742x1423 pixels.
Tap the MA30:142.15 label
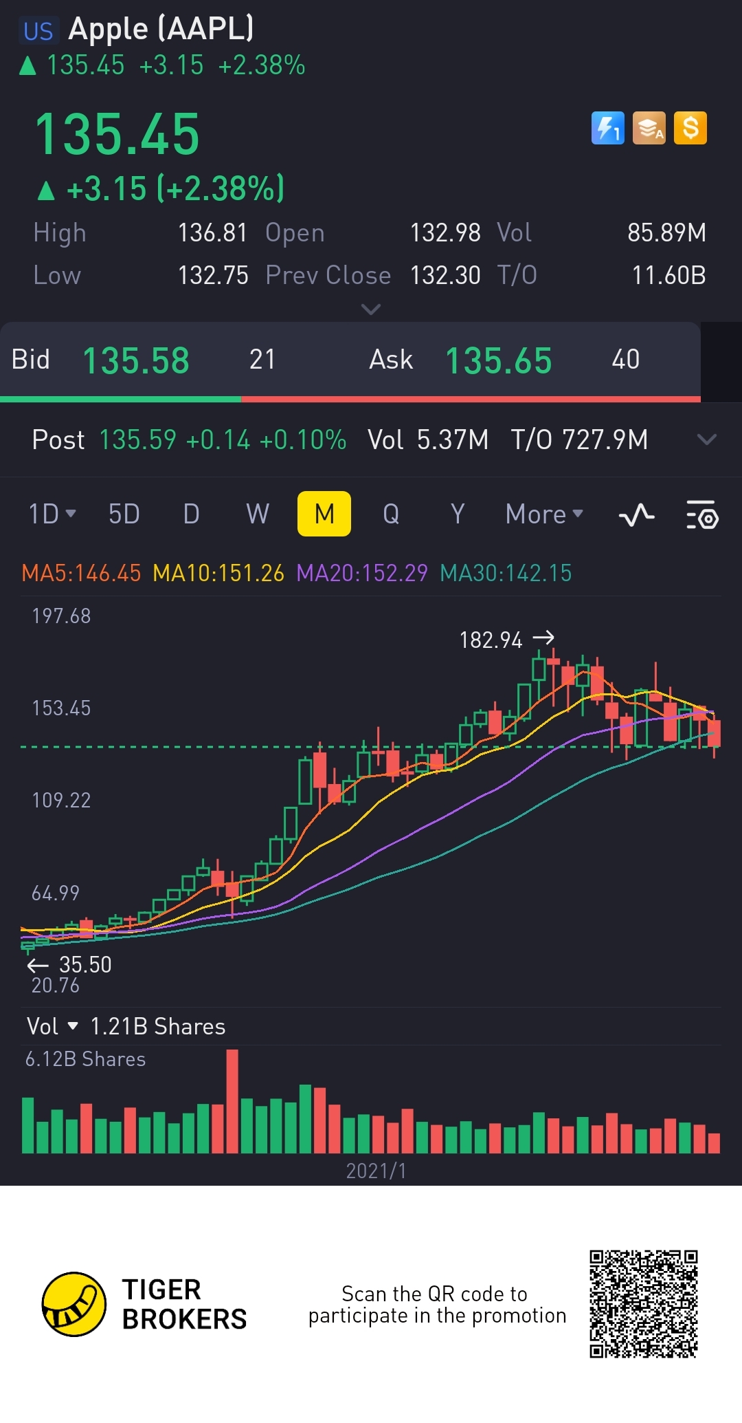(x=506, y=573)
